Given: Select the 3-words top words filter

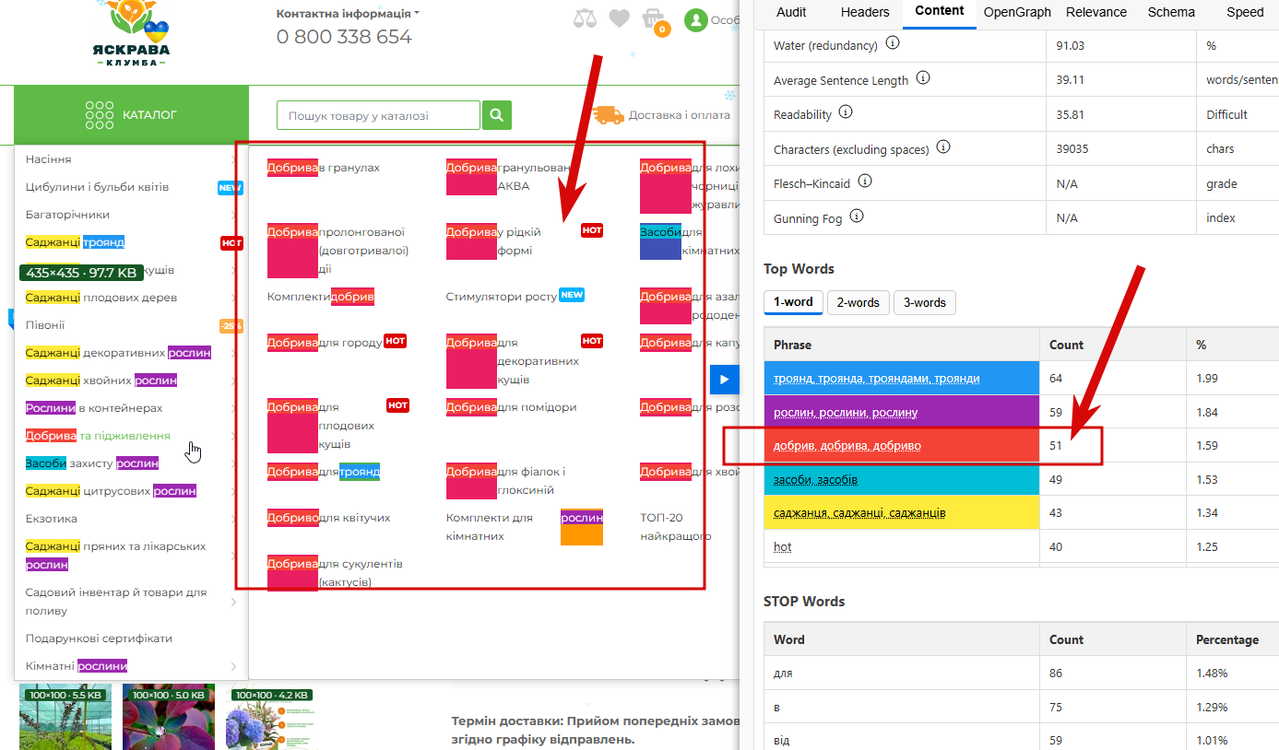Looking at the screenshot, I should (925, 302).
